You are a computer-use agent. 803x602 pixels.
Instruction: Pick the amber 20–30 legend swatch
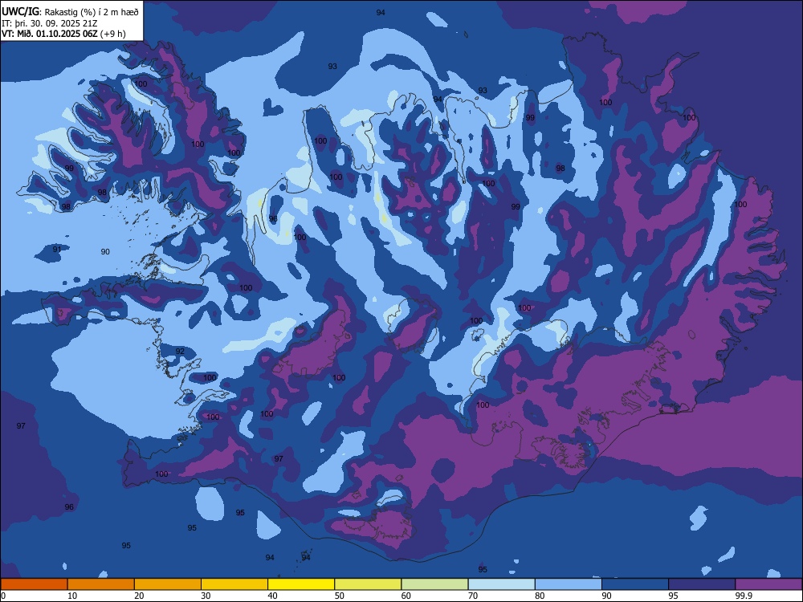click(168, 584)
